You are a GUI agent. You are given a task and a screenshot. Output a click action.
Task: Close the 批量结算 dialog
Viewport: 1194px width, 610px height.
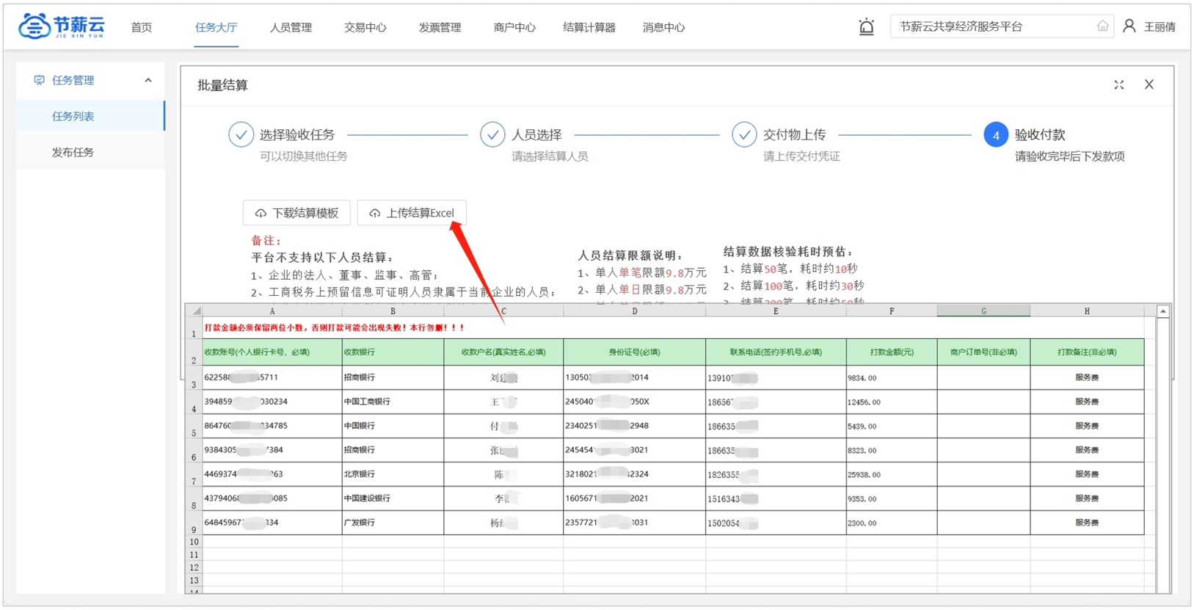pos(1149,85)
